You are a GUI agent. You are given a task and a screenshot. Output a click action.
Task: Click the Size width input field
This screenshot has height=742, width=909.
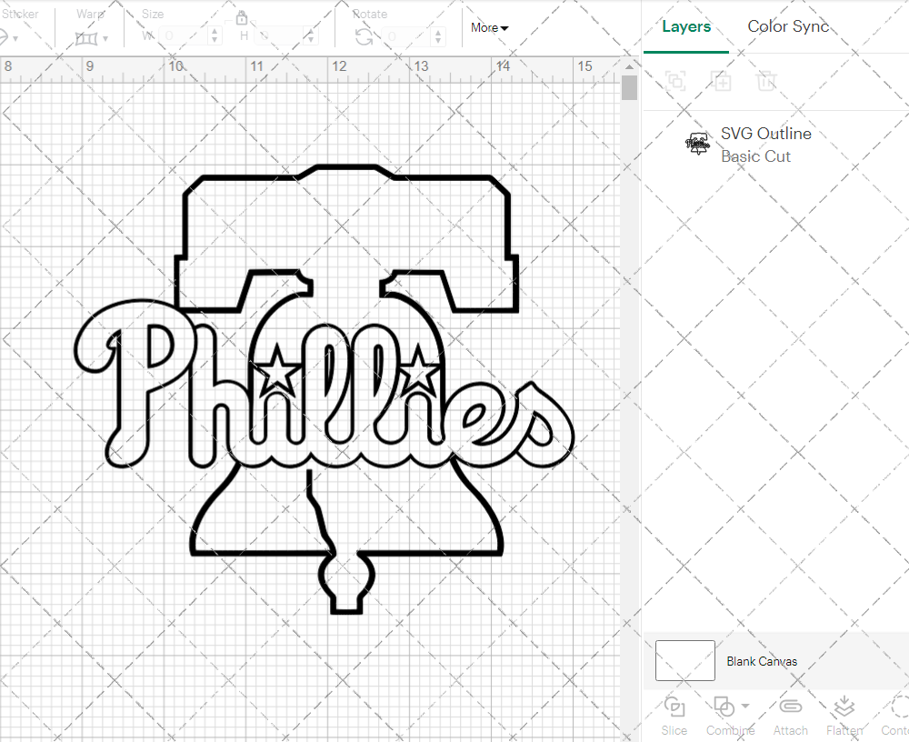(183, 36)
